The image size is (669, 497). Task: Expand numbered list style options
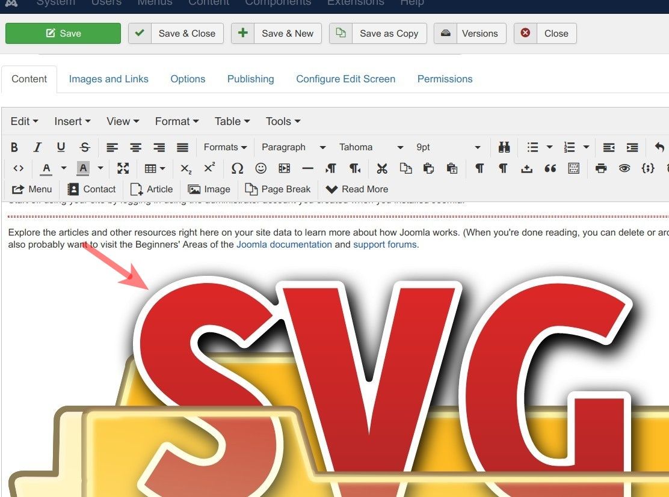coord(586,147)
